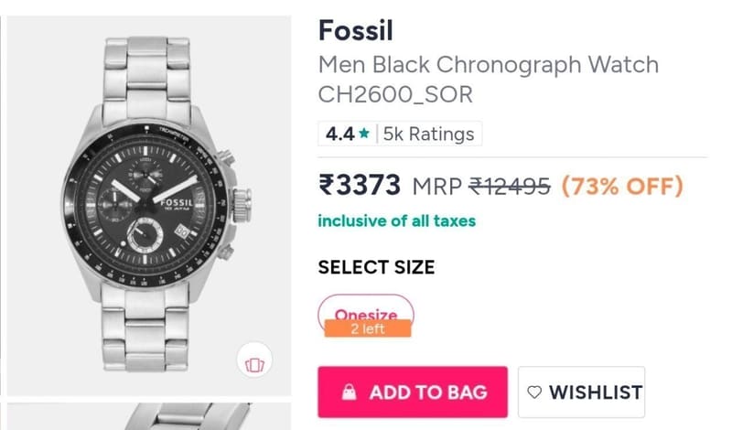732x430 pixels.
Task: Open the view similar products icon
Action: (x=254, y=360)
